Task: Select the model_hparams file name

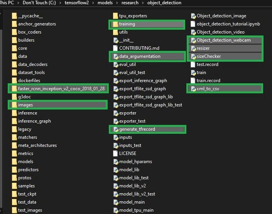Action: click(x=136, y=162)
